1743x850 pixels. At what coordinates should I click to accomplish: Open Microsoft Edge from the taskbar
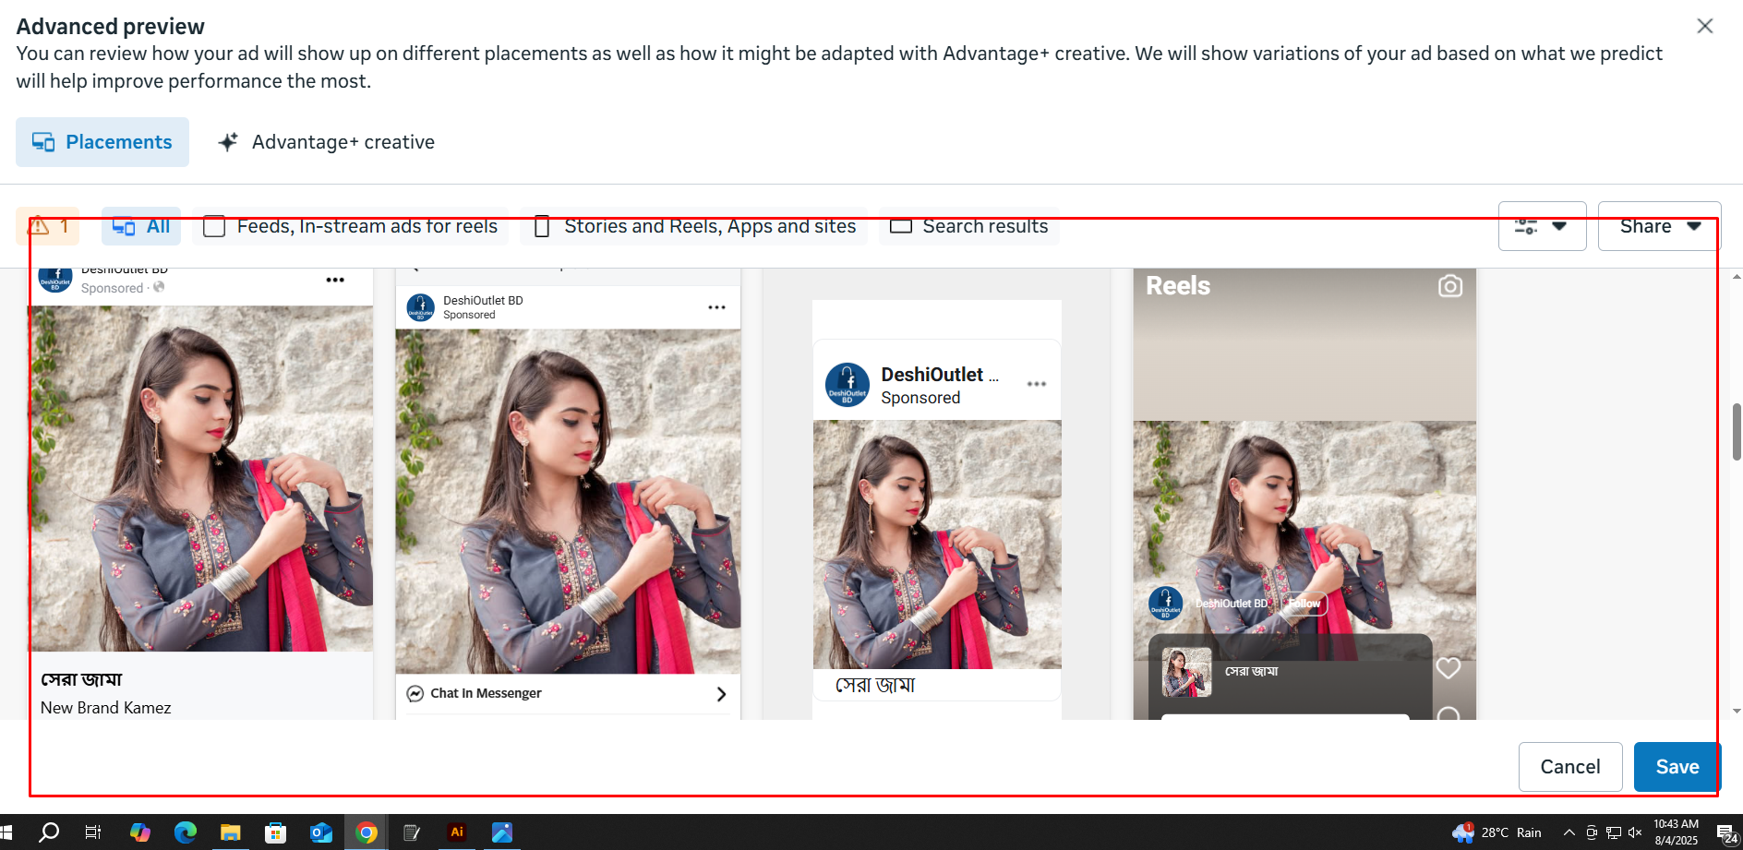pos(186,832)
